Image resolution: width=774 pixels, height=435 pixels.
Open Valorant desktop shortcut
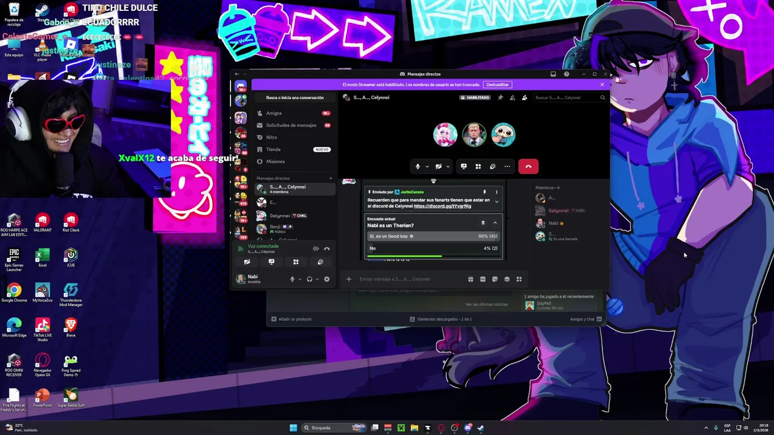pyautogui.click(x=42, y=222)
